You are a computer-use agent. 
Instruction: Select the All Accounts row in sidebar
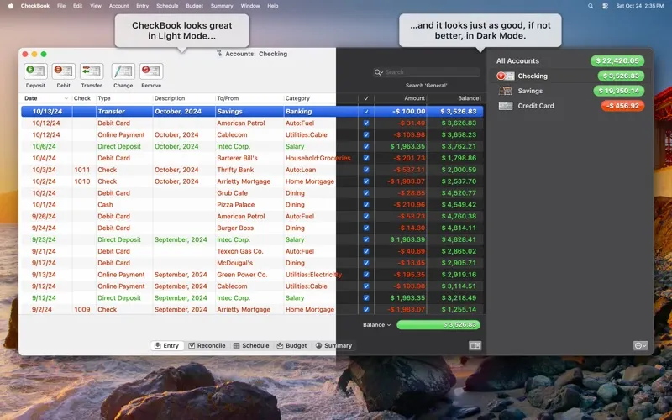click(x=570, y=60)
